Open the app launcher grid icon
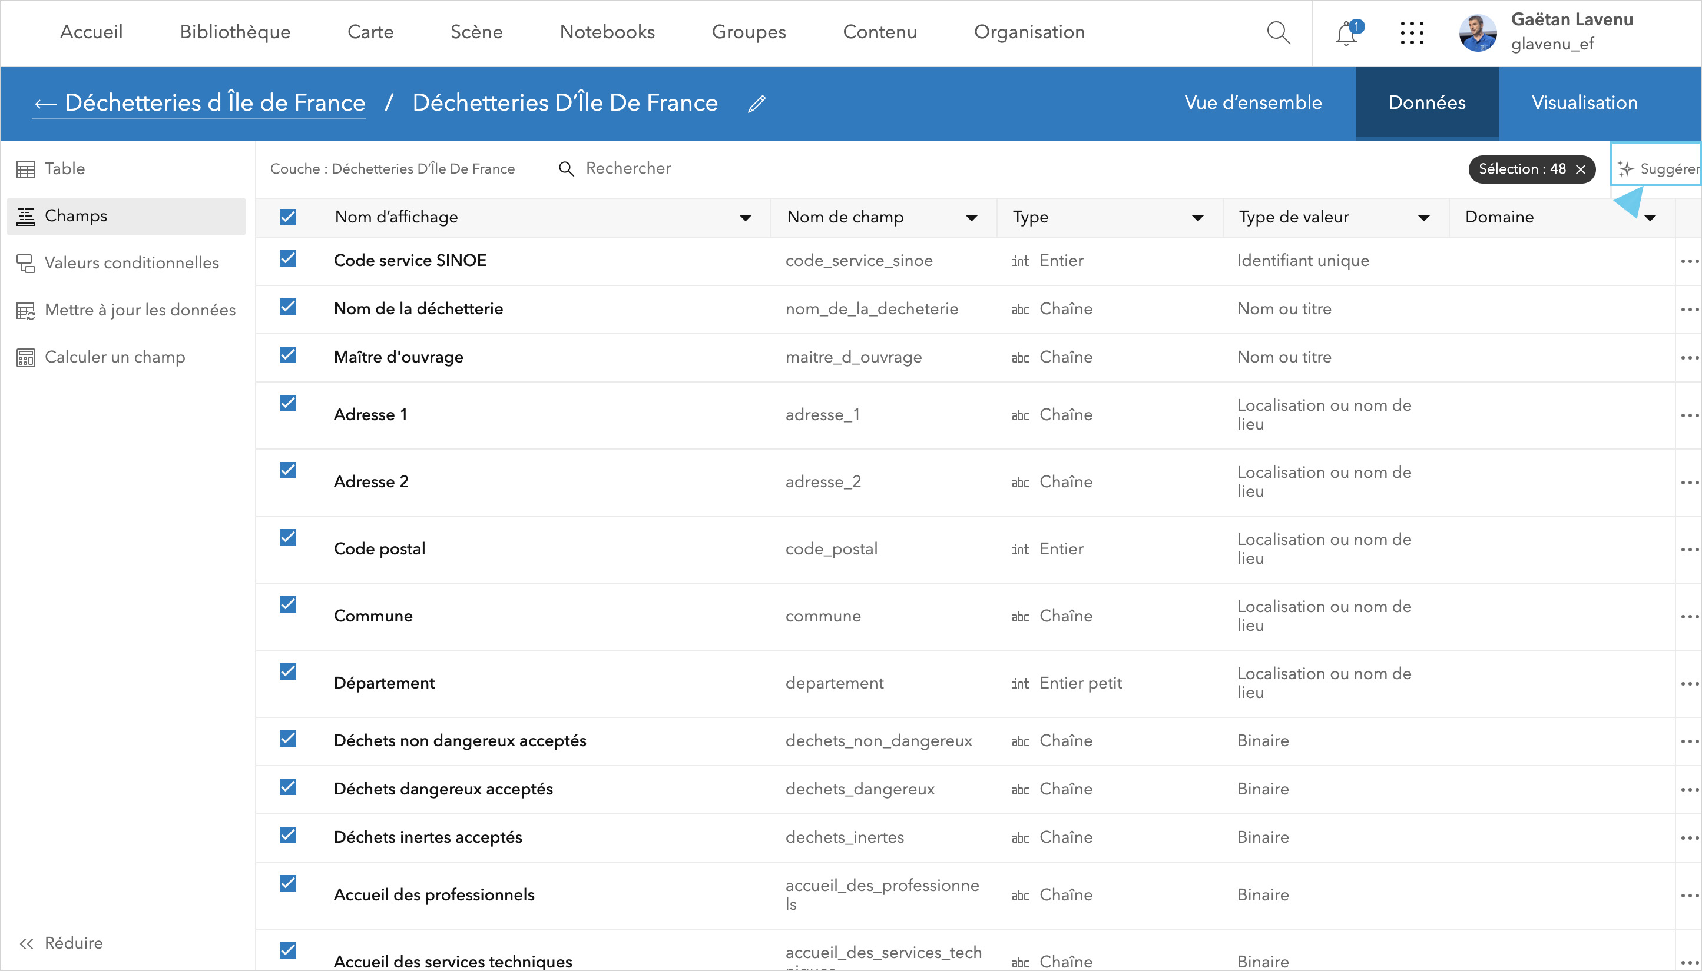 pyautogui.click(x=1412, y=33)
